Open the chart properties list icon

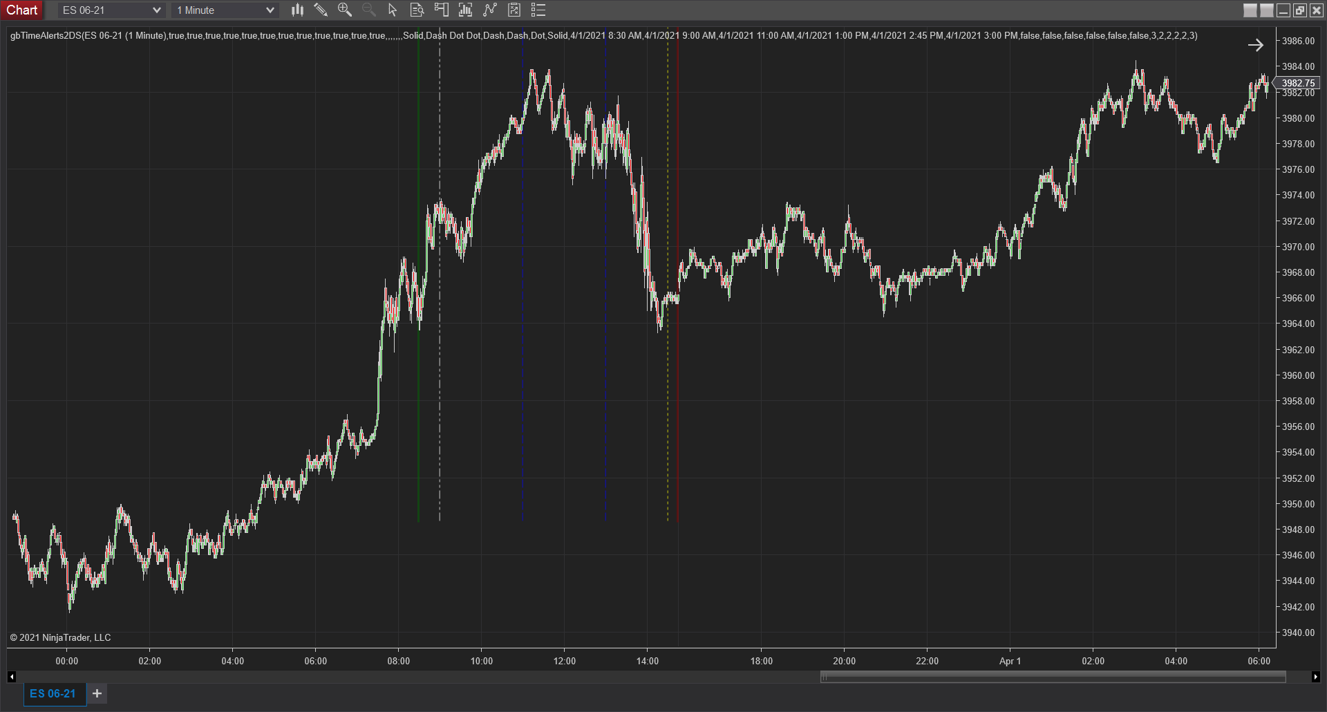tap(538, 10)
